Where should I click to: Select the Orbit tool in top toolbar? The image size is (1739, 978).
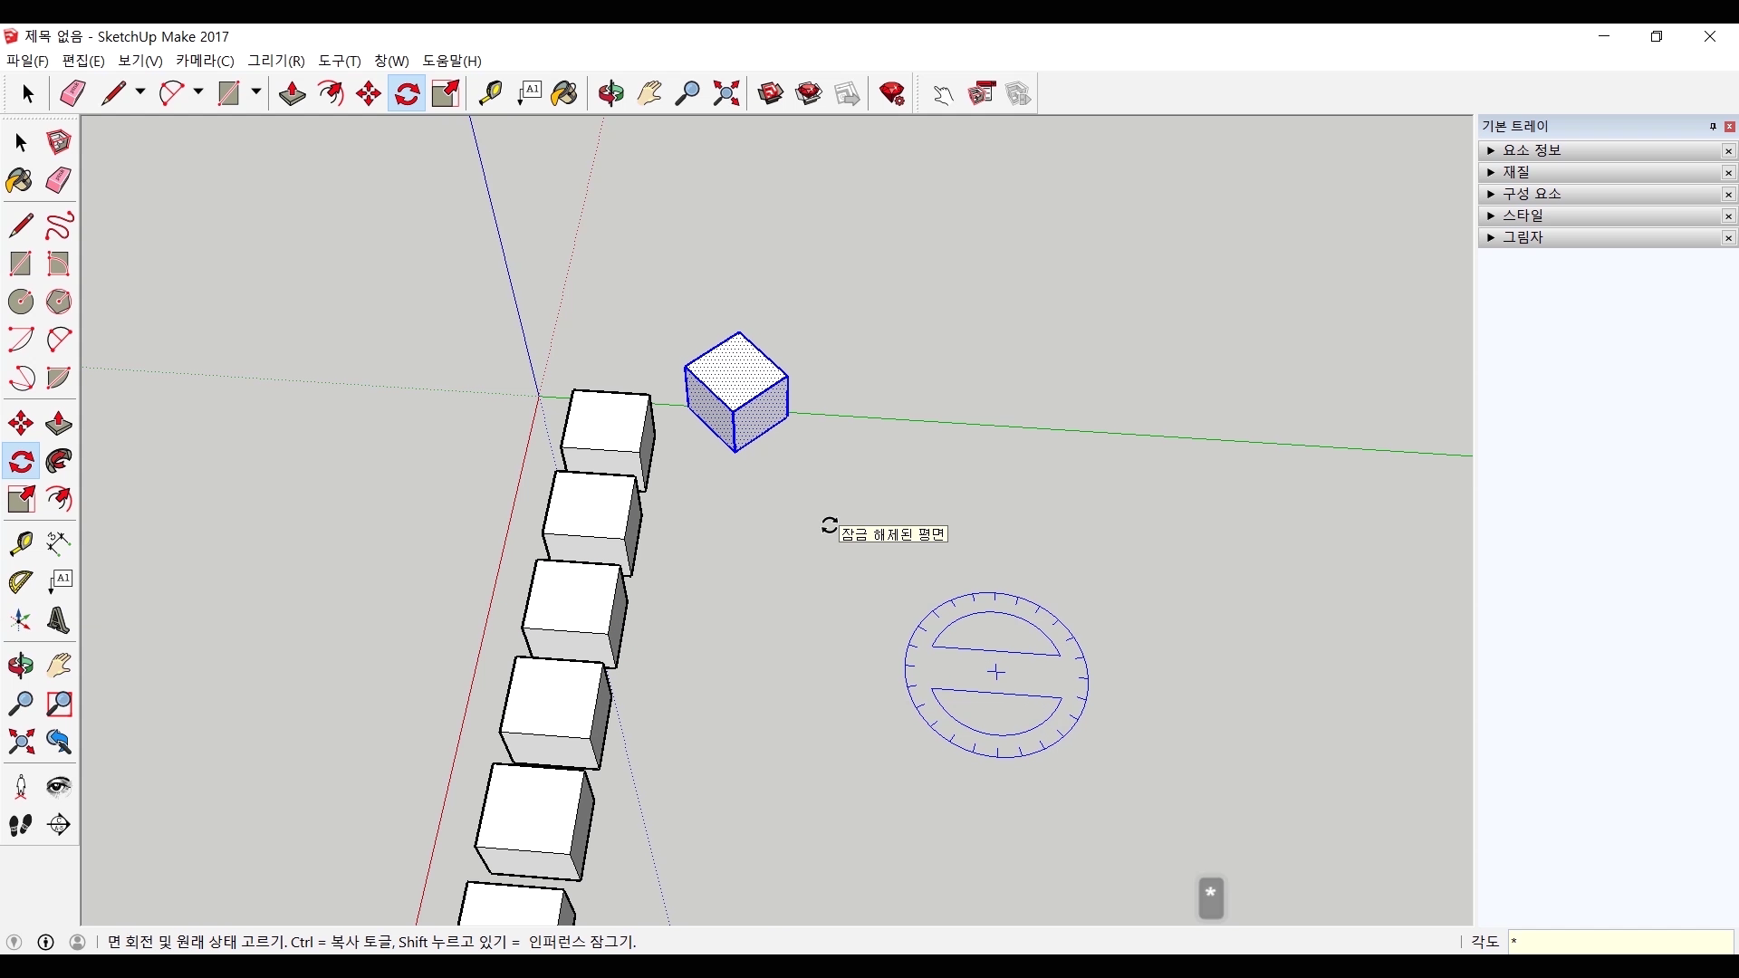[x=610, y=93]
